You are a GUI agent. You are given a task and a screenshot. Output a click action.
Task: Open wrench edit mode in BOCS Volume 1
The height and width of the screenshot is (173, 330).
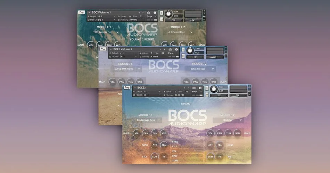pyautogui.click(x=81, y=12)
